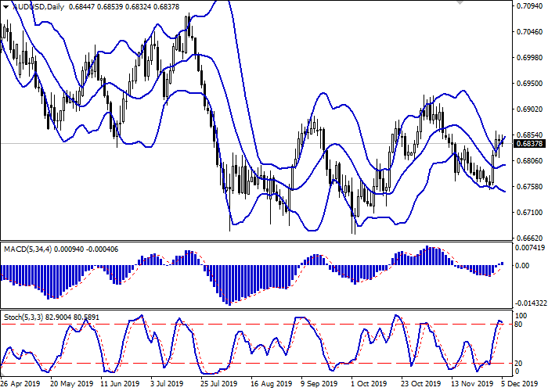
Task: Click the 0.66620 price axis label
Action: 529,238
